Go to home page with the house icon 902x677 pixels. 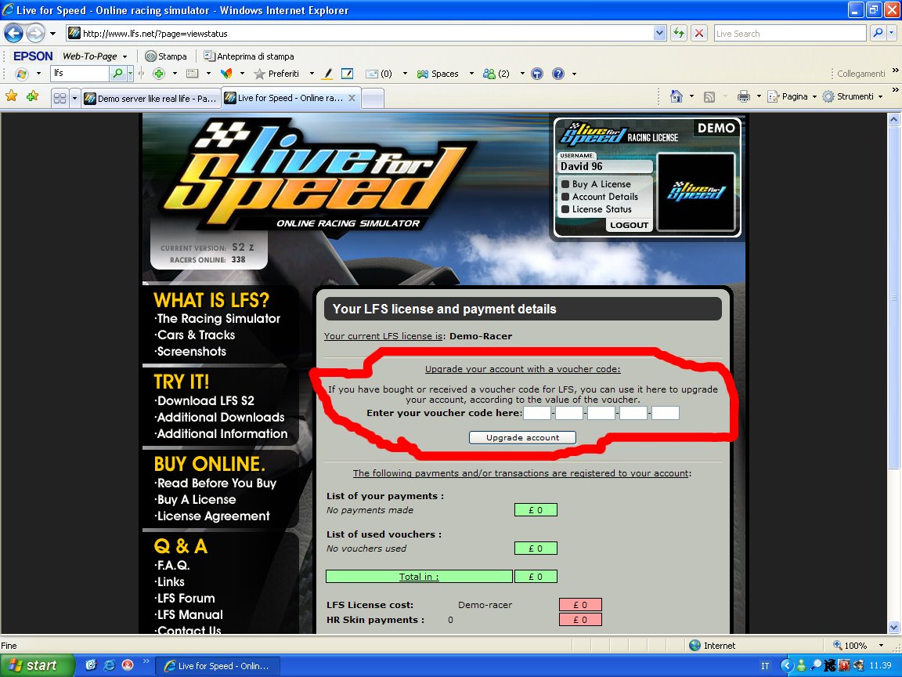pyautogui.click(x=676, y=96)
